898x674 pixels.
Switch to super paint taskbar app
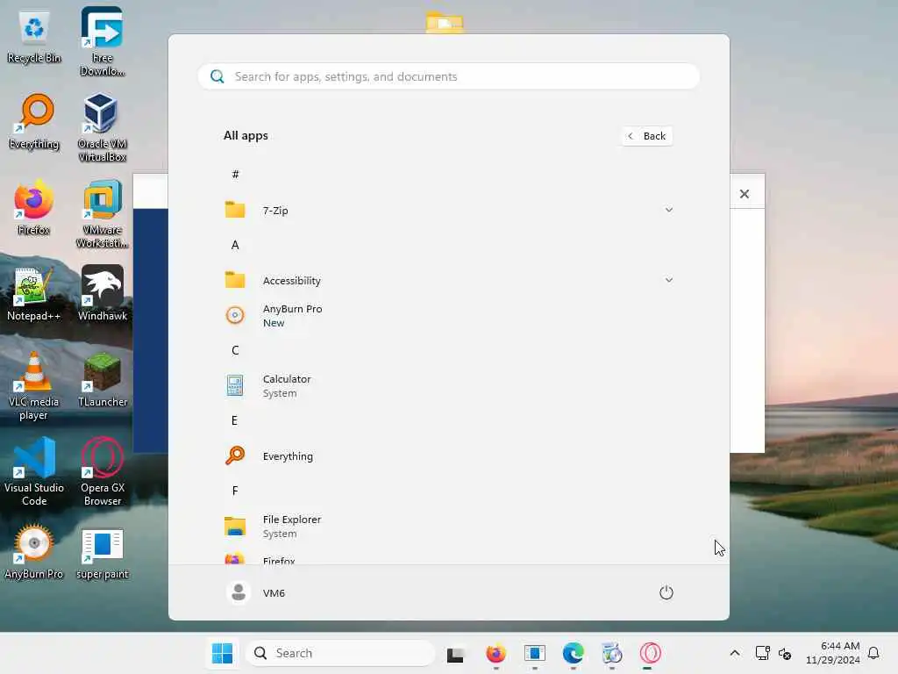(534, 653)
